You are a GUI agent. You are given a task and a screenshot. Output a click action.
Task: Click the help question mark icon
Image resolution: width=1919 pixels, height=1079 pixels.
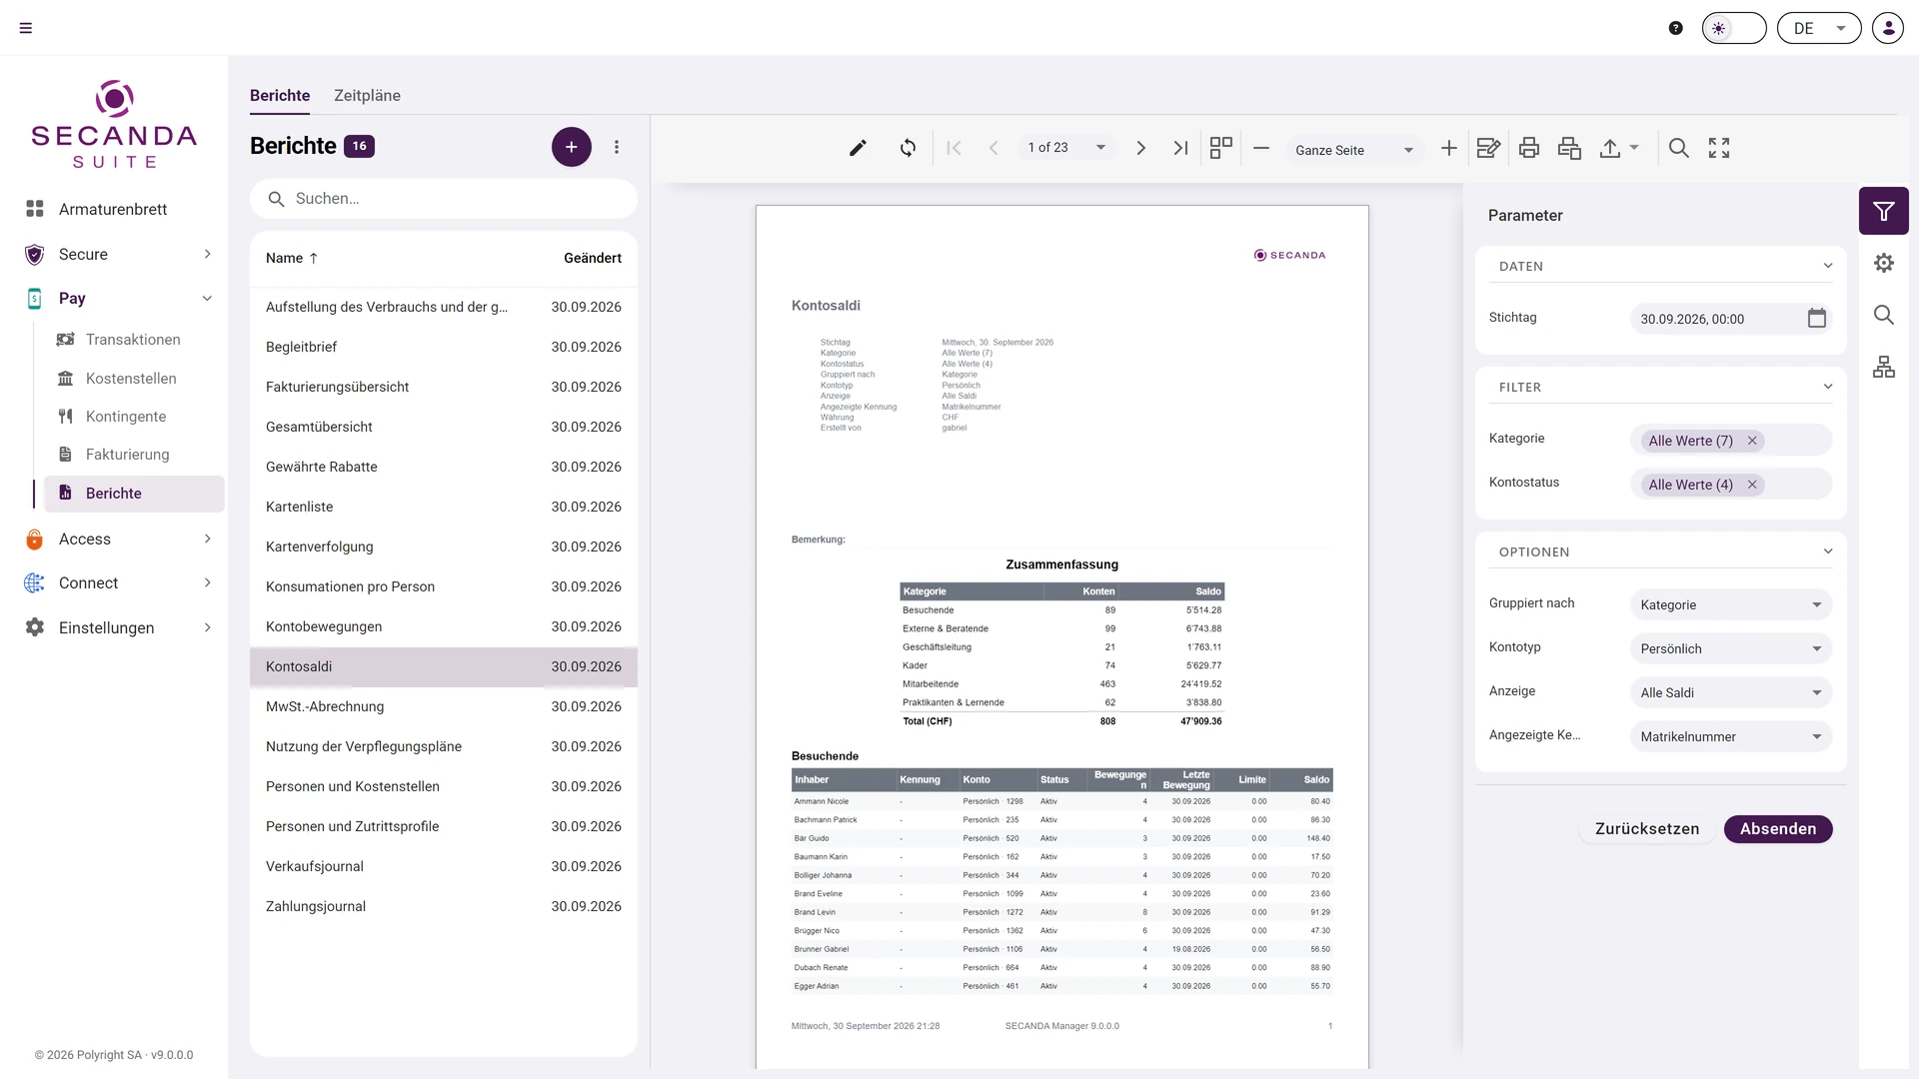[x=1676, y=28]
